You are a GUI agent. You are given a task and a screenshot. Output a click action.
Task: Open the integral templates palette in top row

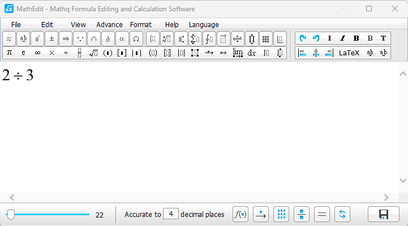[209, 39]
